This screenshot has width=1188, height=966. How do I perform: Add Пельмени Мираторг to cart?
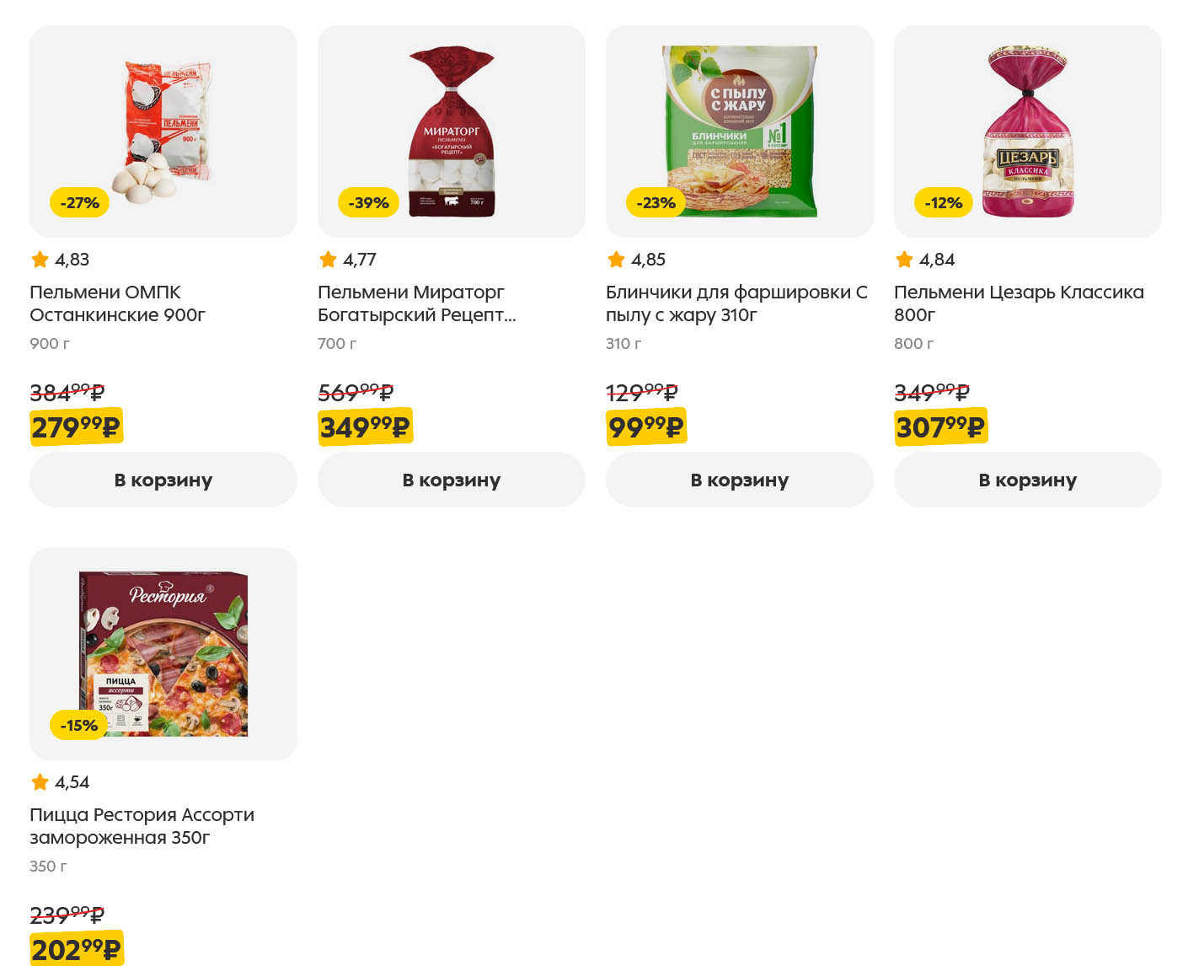coord(452,480)
